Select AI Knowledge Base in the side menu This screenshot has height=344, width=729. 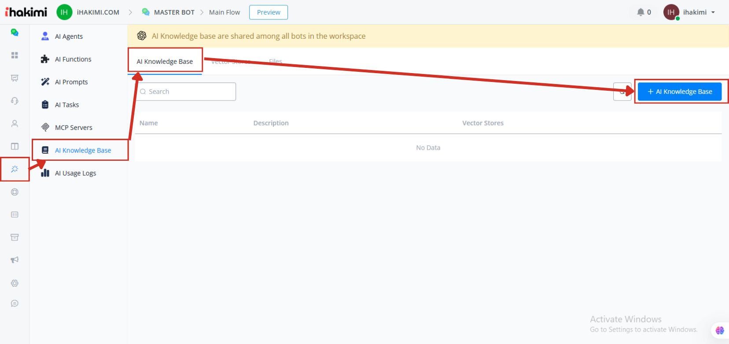(x=83, y=150)
